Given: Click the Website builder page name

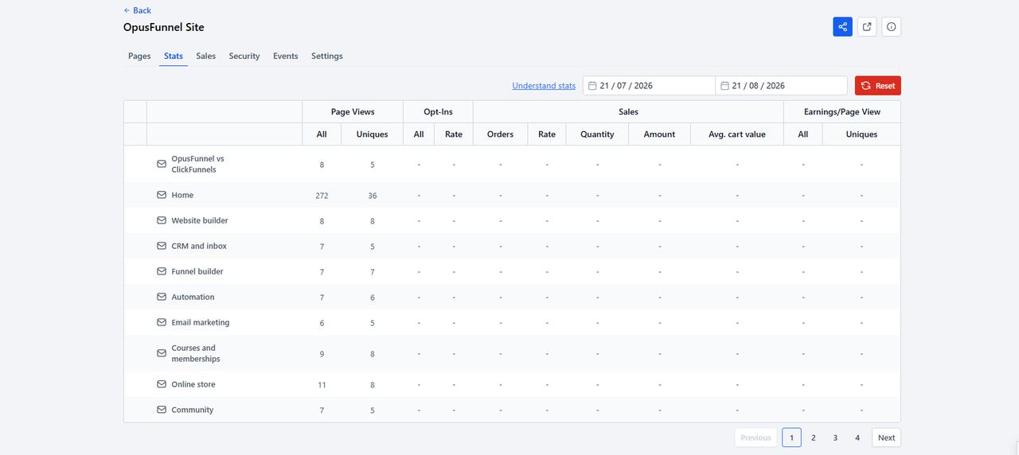Looking at the screenshot, I should point(200,220).
